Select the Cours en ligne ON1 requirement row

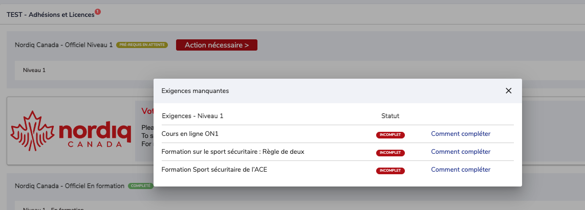click(338, 134)
